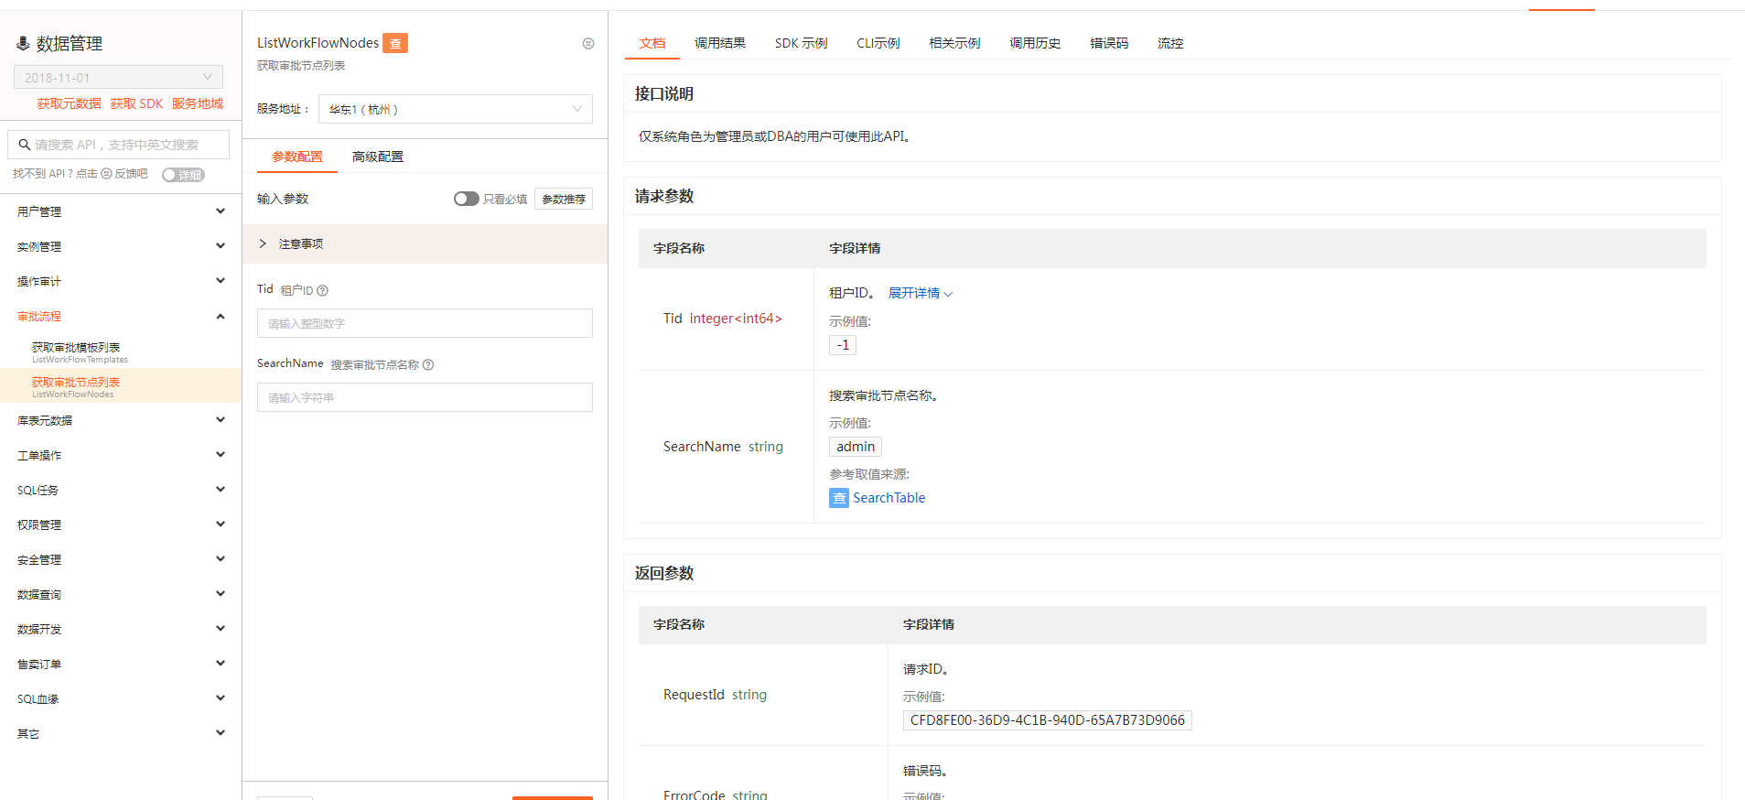1745x800 pixels.
Task: Click the API search input box
Action: pyautogui.click(x=119, y=145)
